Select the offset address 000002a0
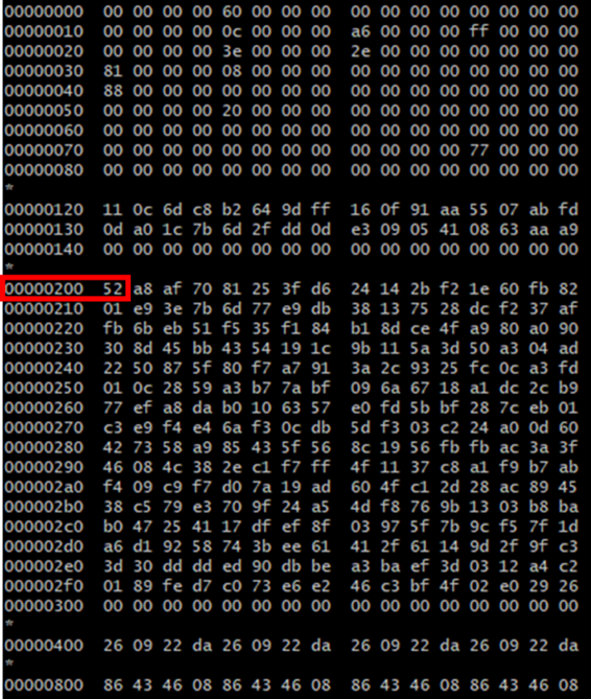591x699 pixels. click(44, 487)
